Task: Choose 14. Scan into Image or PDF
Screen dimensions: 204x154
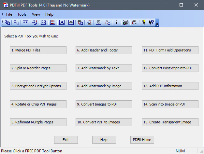Action: point(170,104)
